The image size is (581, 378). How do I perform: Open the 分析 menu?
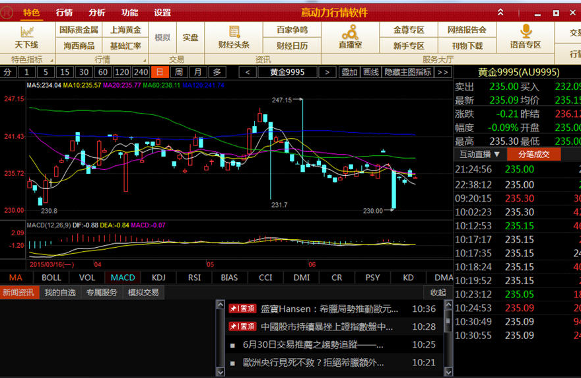[x=96, y=13]
